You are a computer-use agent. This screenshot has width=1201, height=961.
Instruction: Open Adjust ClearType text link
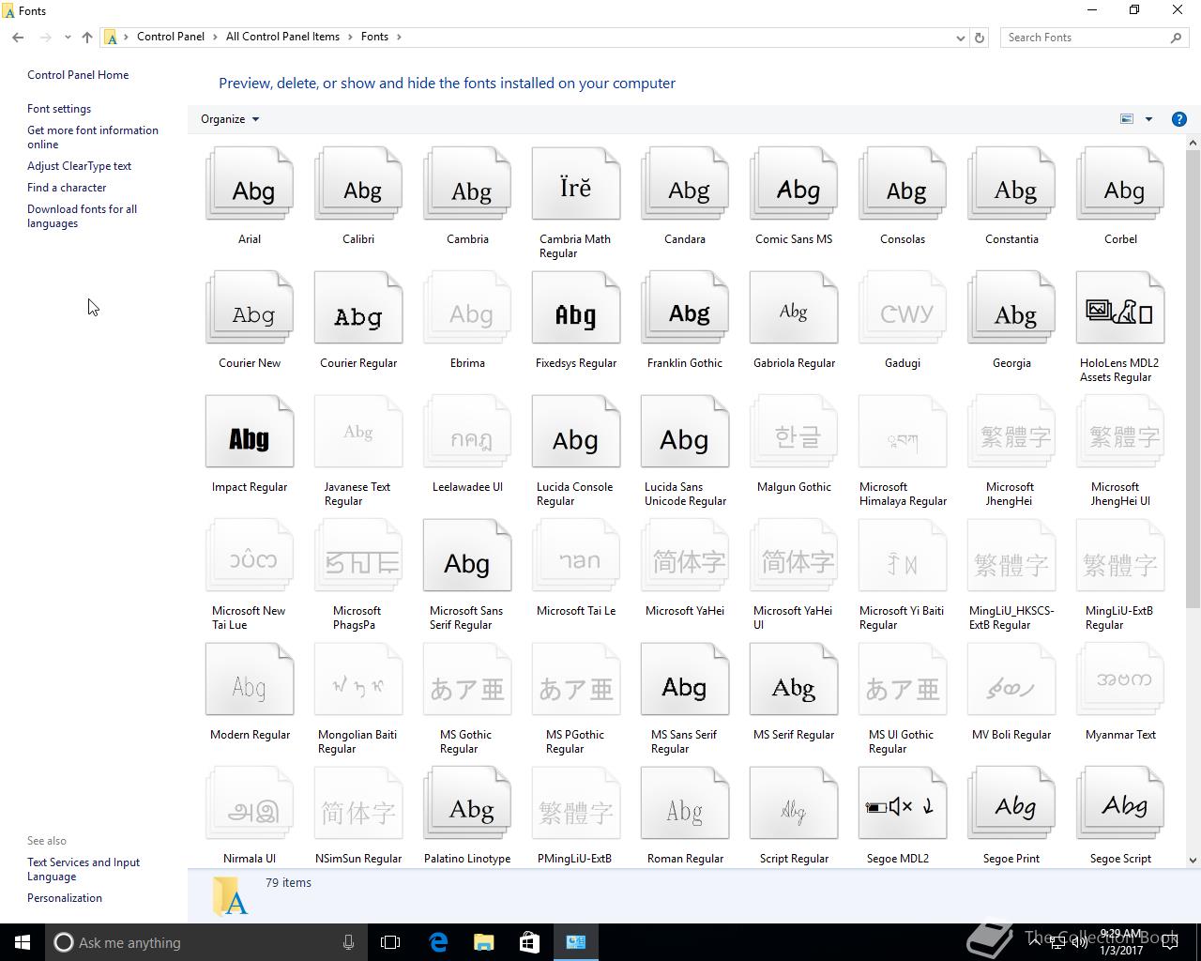tap(79, 166)
